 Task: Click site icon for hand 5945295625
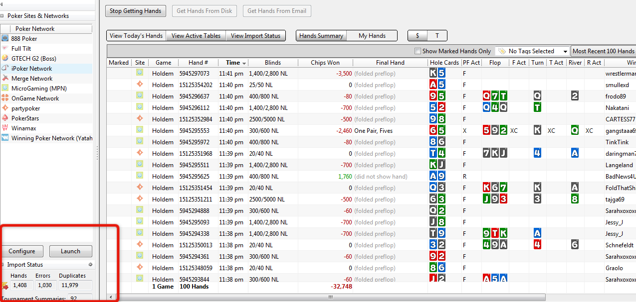[x=140, y=176]
